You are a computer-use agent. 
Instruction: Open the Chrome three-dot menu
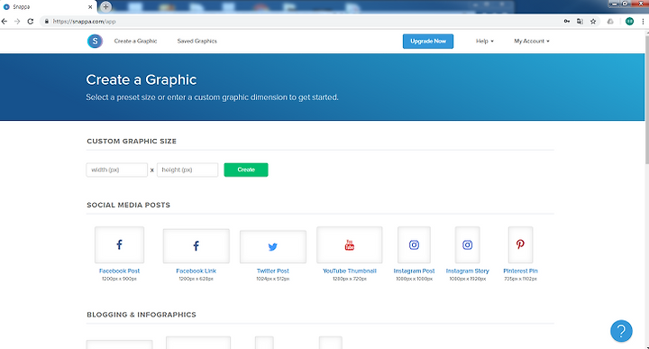(x=643, y=22)
